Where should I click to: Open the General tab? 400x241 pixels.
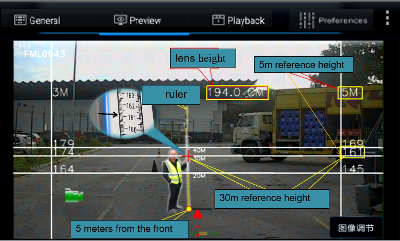37,20
